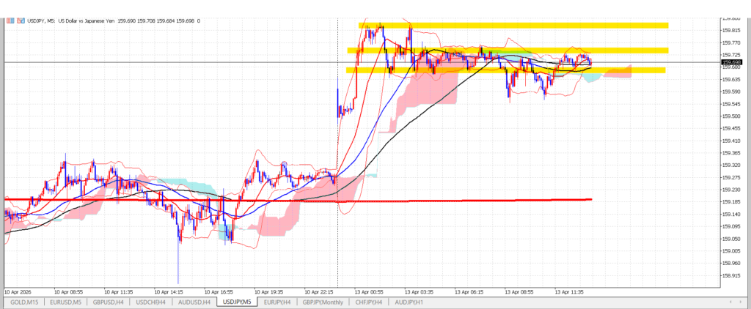Screen dimensions: 751x309
Task: Select the CHFJPY,H4 tab
Action: click(369, 301)
